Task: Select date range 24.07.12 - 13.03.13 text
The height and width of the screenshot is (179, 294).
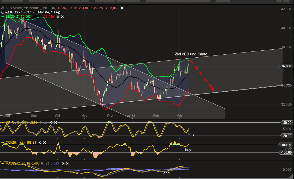Action: (20, 12)
